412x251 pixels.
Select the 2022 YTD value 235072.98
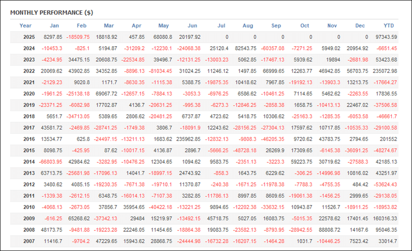coord(385,71)
